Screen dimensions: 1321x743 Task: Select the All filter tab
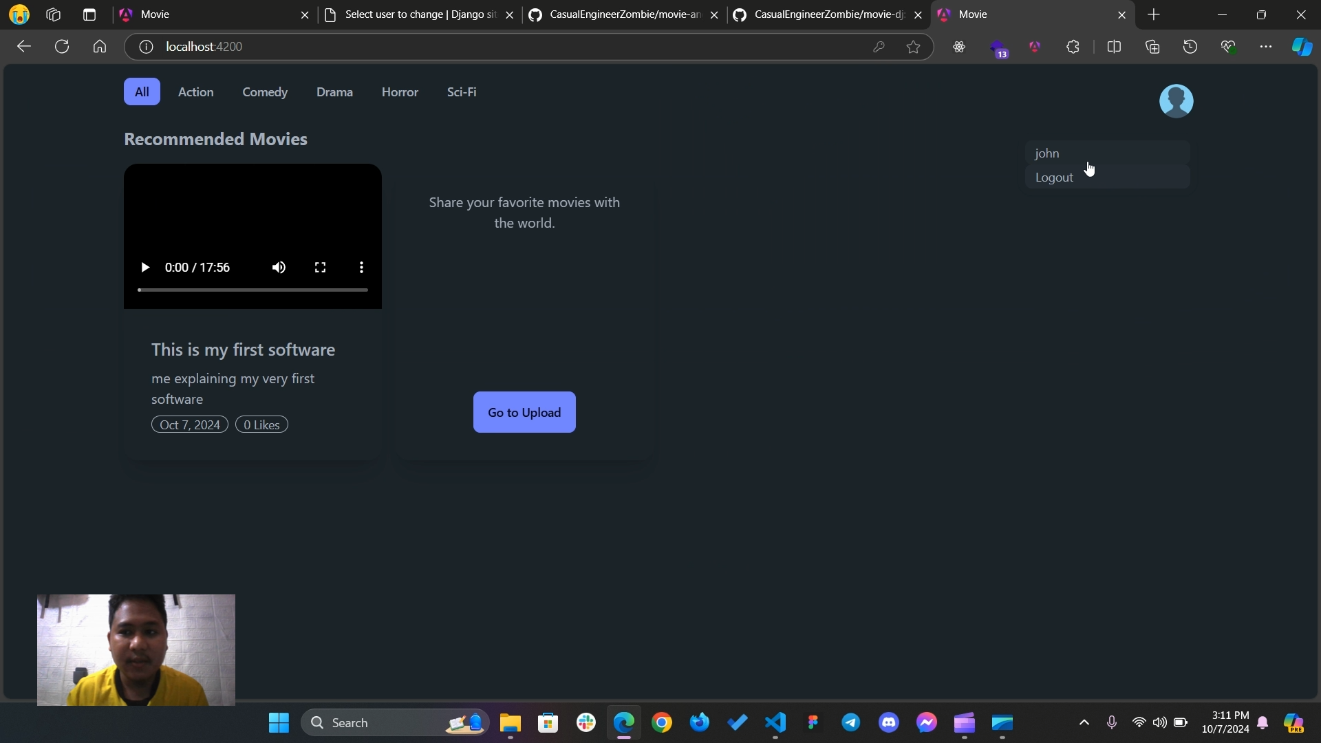tap(142, 91)
